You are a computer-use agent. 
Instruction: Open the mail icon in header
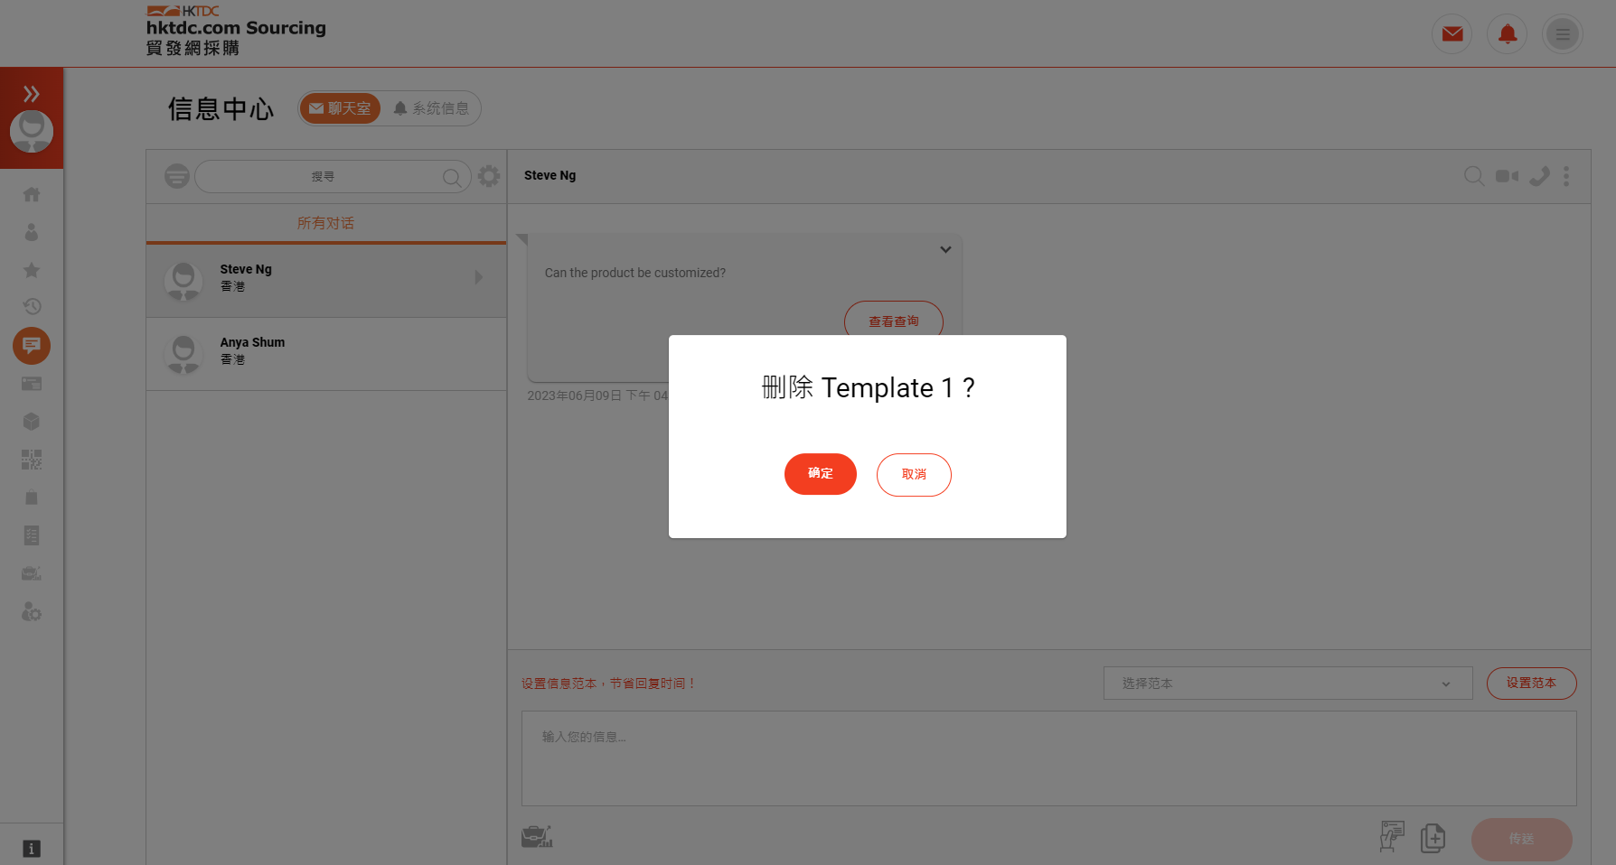[x=1452, y=34]
